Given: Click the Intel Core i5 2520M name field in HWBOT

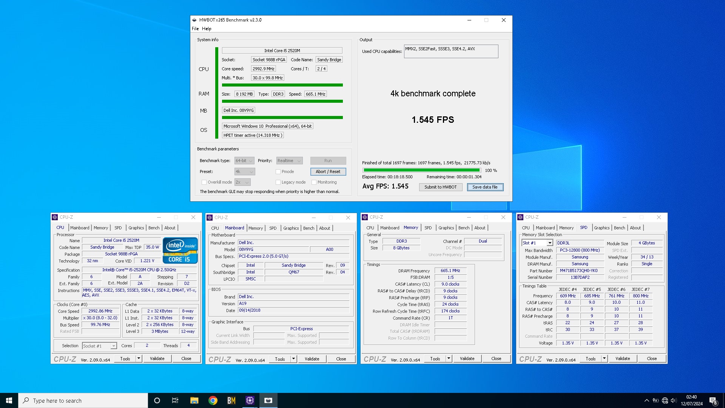Looking at the screenshot, I should 282,51.
